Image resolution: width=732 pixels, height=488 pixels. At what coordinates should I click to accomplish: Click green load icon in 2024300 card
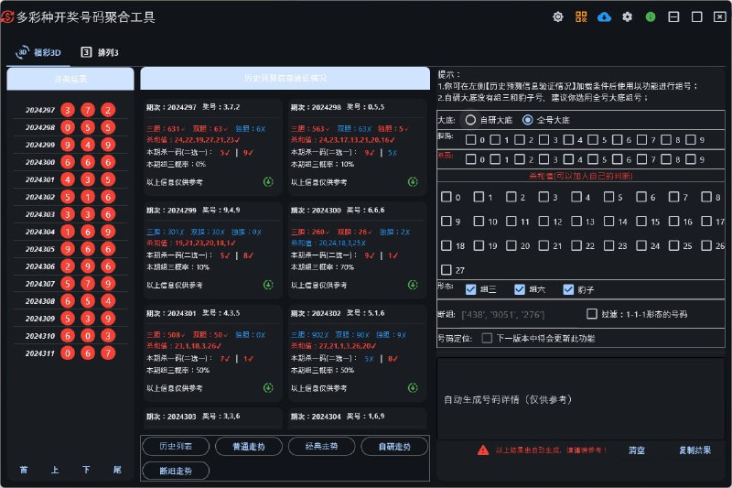[413, 285]
